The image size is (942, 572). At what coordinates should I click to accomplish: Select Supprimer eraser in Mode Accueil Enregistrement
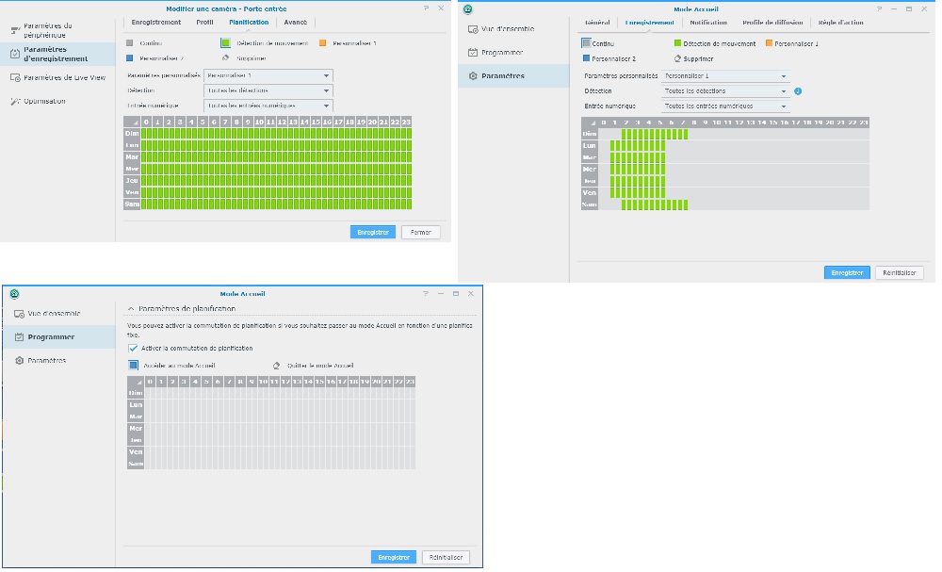coord(677,58)
